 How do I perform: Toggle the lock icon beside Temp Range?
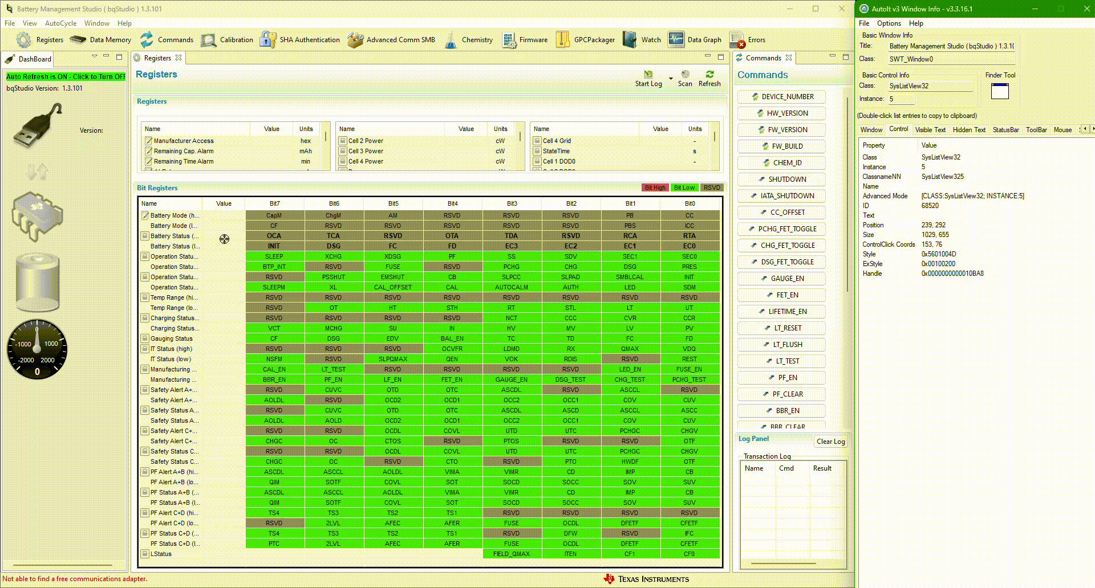(x=145, y=297)
